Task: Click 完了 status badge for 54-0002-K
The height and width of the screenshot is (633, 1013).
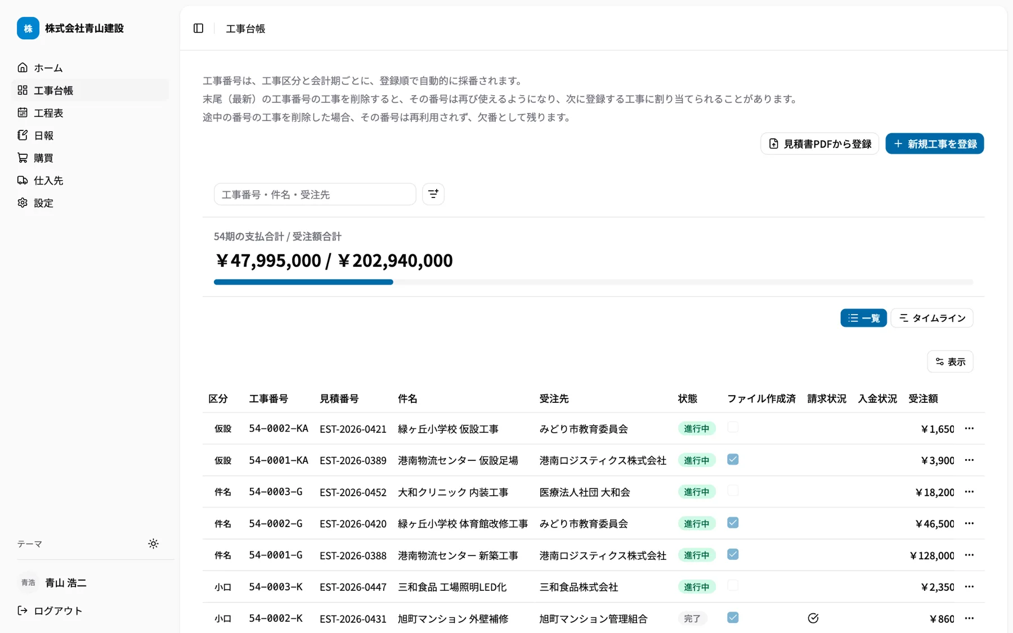Action: 692,618
